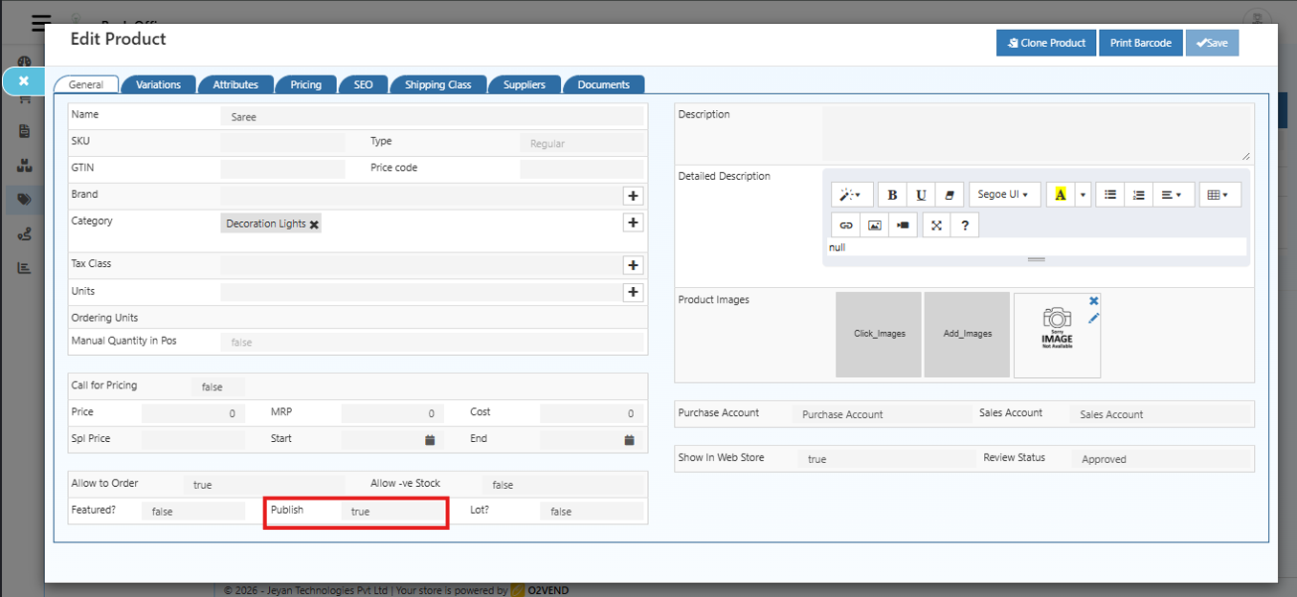Switch to the Variations tab

pyautogui.click(x=158, y=84)
